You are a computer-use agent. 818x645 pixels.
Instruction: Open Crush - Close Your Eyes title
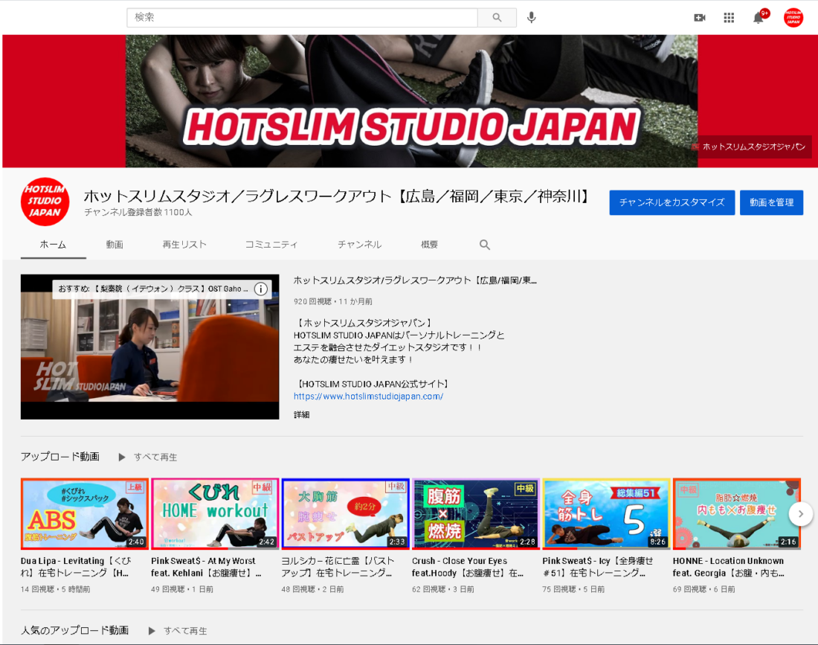click(x=468, y=567)
